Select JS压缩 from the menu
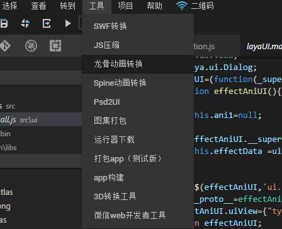The height and width of the screenshot is (229, 282). pyautogui.click(x=138, y=45)
